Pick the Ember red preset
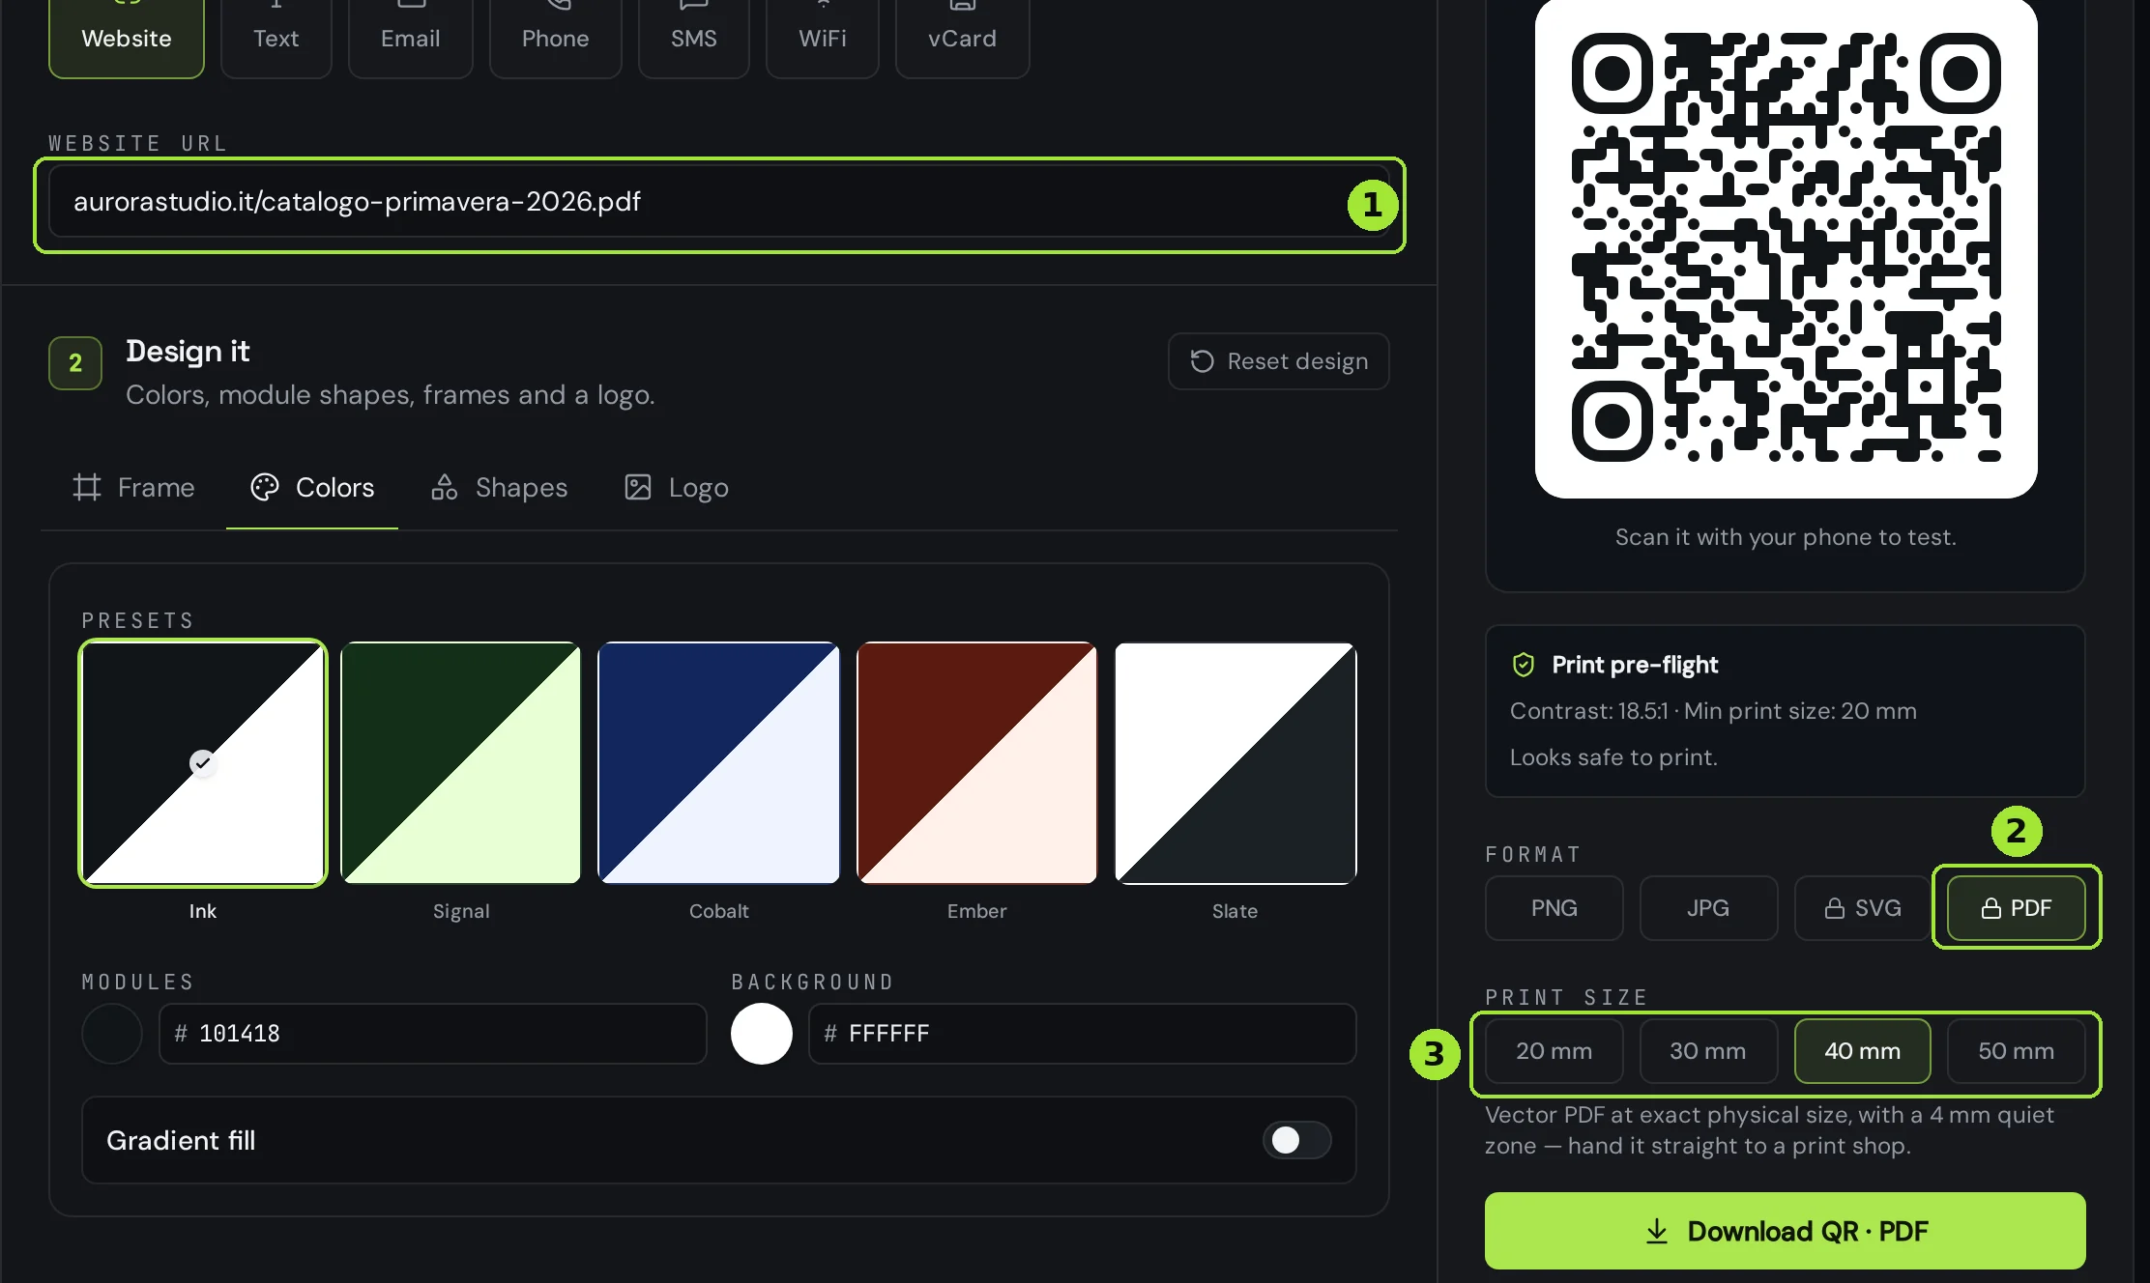 [977, 763]
